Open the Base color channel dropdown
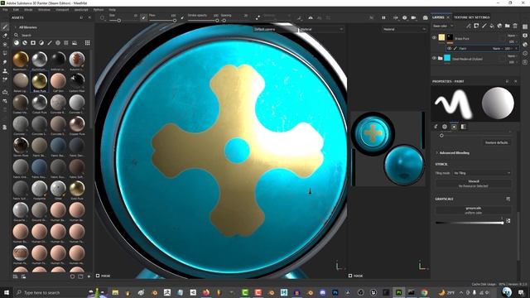530x298 pixels. point(443,26)
